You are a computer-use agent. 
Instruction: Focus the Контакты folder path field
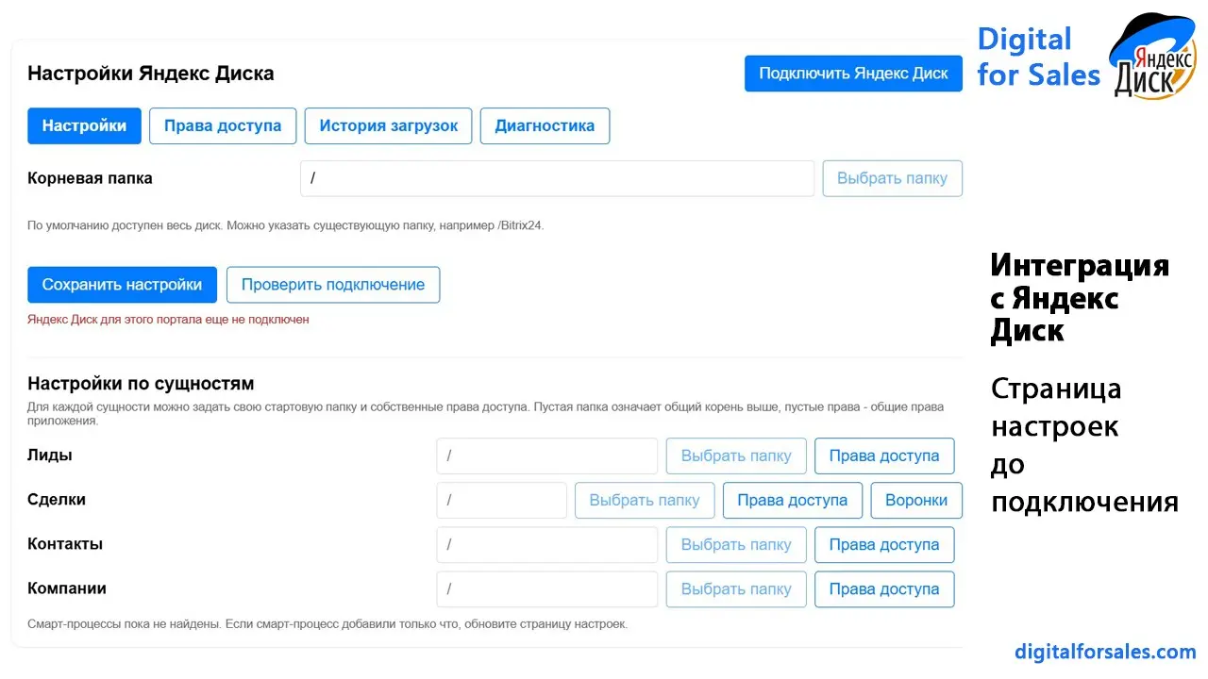[x=546, y=545]
